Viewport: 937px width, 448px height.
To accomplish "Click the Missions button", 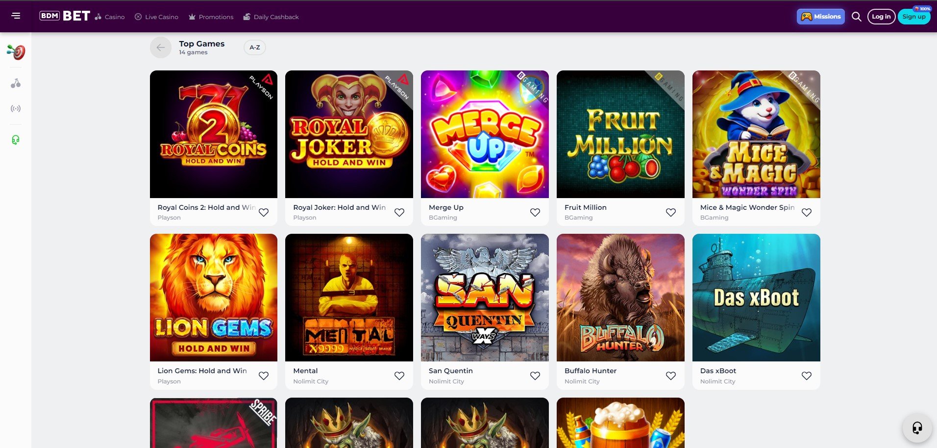I will [x=820, y=17].
